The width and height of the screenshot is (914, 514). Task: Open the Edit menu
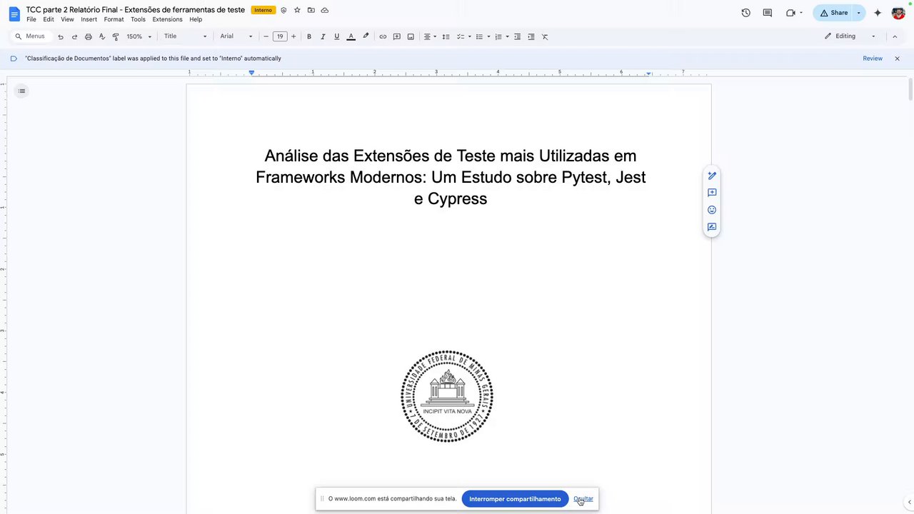coord(49,19)
